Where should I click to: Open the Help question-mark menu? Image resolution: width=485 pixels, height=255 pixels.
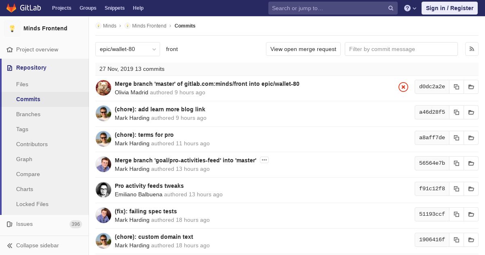410,8
